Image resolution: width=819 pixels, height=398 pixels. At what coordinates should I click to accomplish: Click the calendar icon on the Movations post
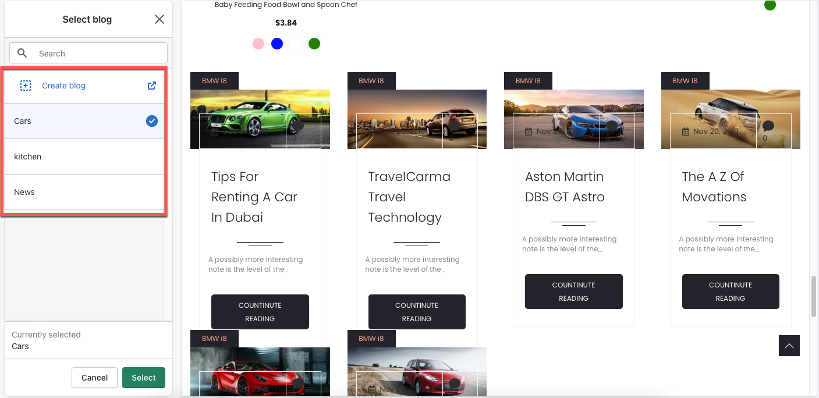pos(686,132)
